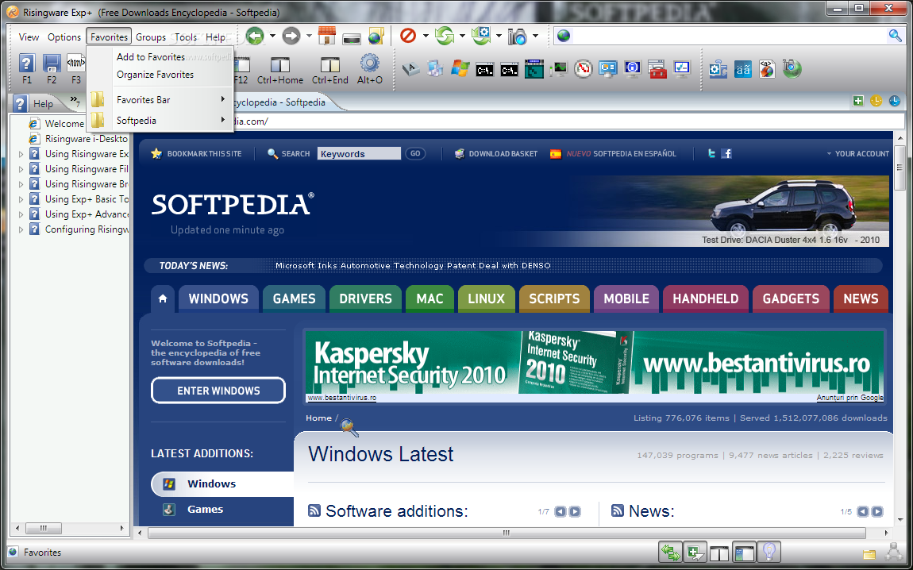Viewport: 913px width, 570px height.
Task: Click the GO search button
Action: [x=415, y=154]
